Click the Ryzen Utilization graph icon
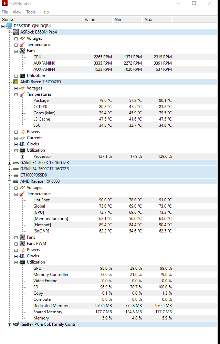 click(22, 150)
